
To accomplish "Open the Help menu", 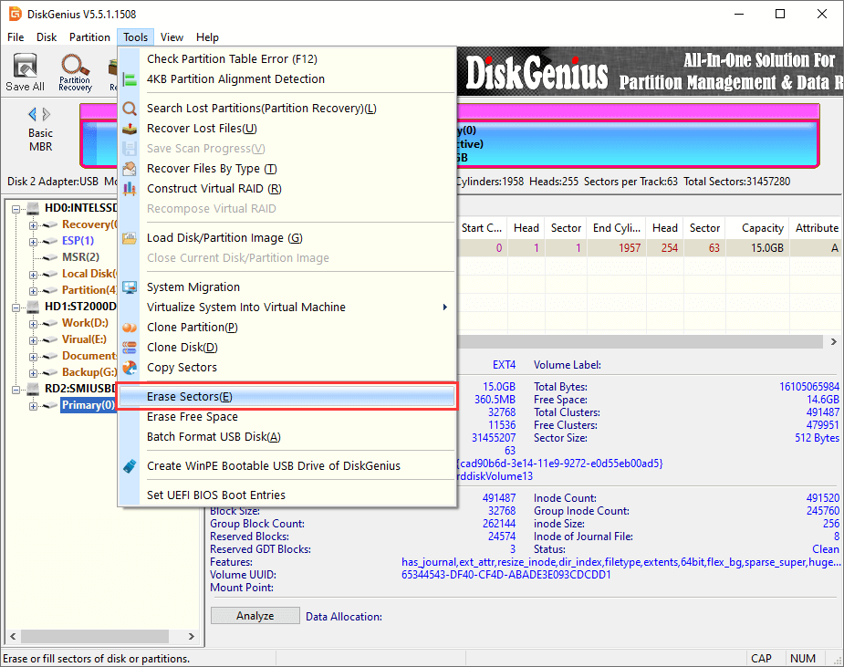I will coord(207,37).
